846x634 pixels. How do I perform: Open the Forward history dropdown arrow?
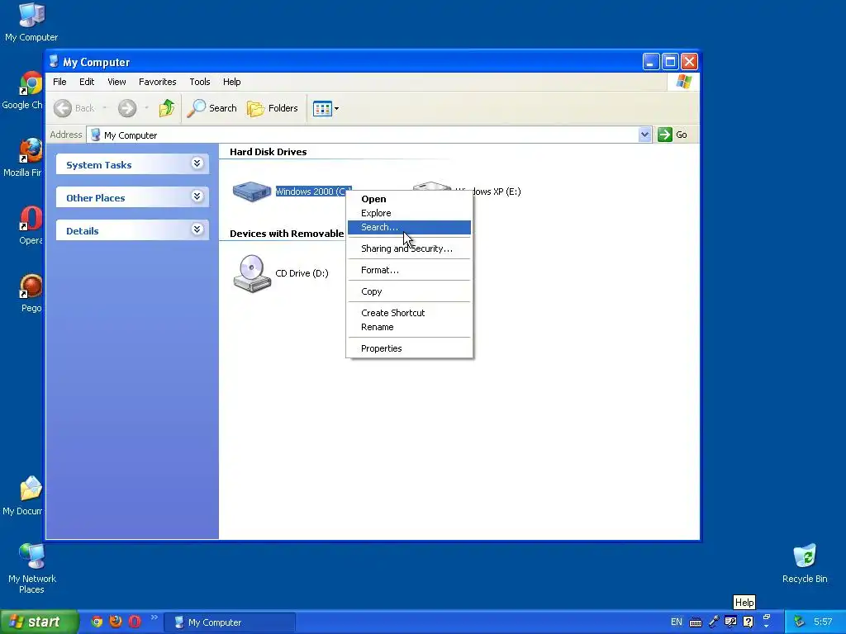coord(146,108)
